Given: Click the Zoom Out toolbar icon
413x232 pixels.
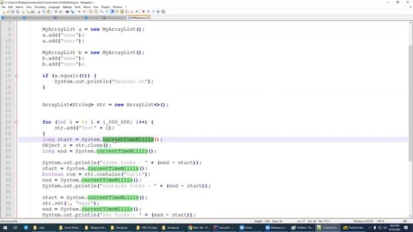Looking at the screenshot, I should (x=85, y=12).
